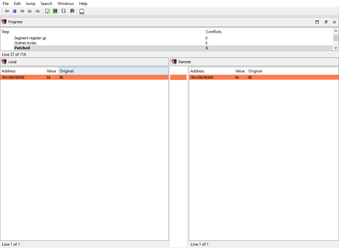Select the Orphan bytes step
Image resolution: width=339 pixels, height=248 pixels.
tap(25, 43)
